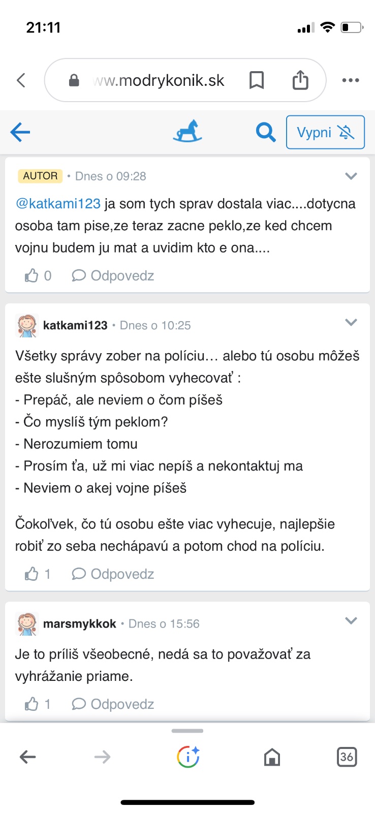Tap the share icon in address bar
This screenshot has height=813, width=375.
click(300, 80)
